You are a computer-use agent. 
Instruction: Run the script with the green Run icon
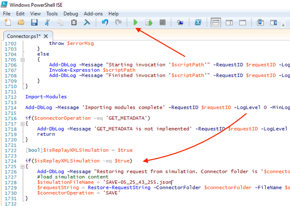coord(135,22)
